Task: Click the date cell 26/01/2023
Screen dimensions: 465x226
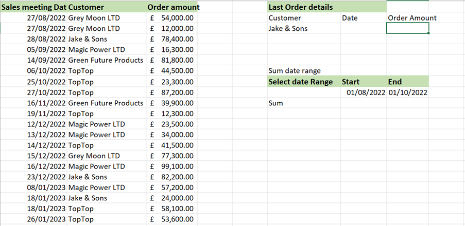Action: [45, 219]
